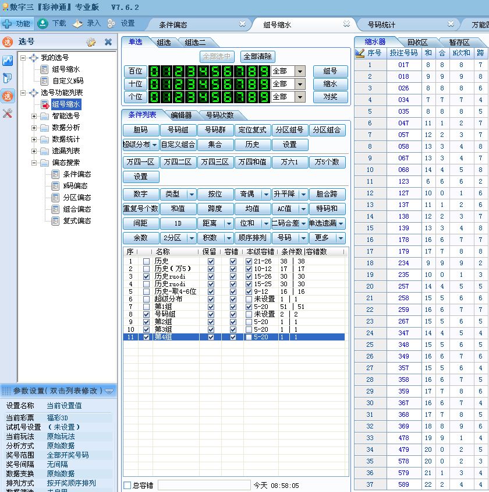Open the 下载 download toolbar icon
Viewport: 489px width, 492px height.
tap(42, 24)
